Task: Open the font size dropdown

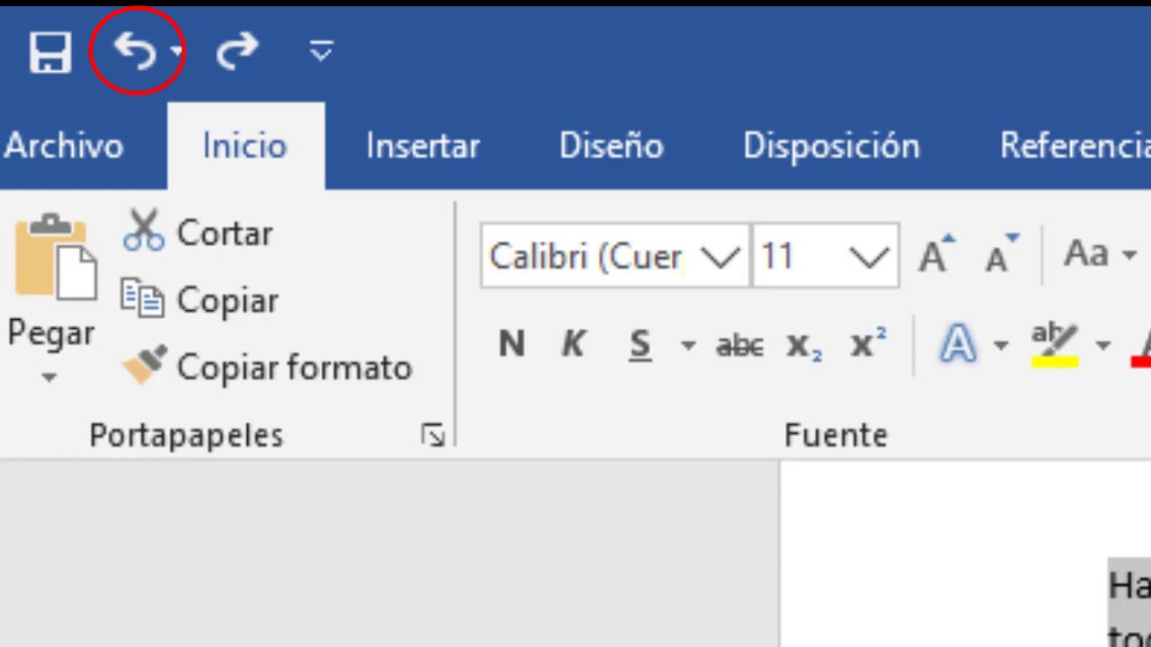Action: click(x=869, y=258)
